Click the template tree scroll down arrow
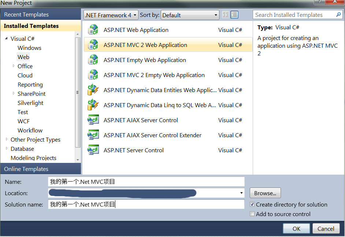The height and width of the screenshot is (237, 345). click(77, 160)
